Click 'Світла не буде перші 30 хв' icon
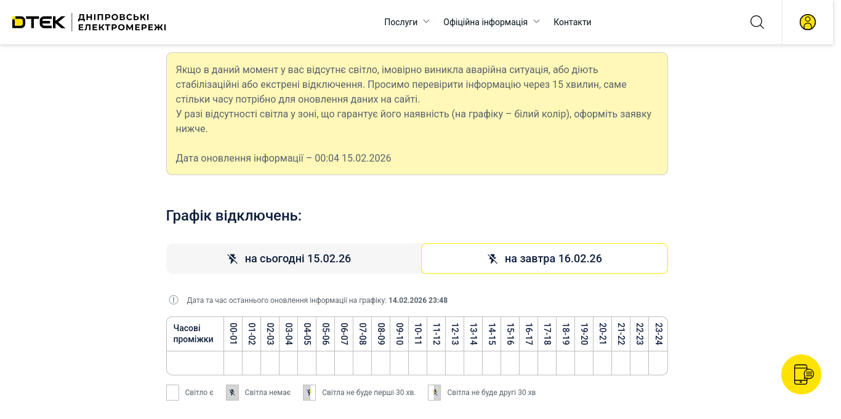Screen dimensions: 841x419 point(309,393)
